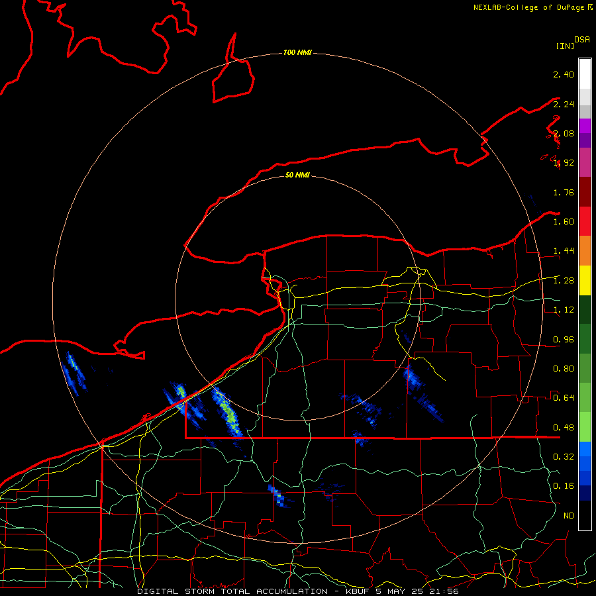Pick the white swatch at legend top

(x=585, y=74)
